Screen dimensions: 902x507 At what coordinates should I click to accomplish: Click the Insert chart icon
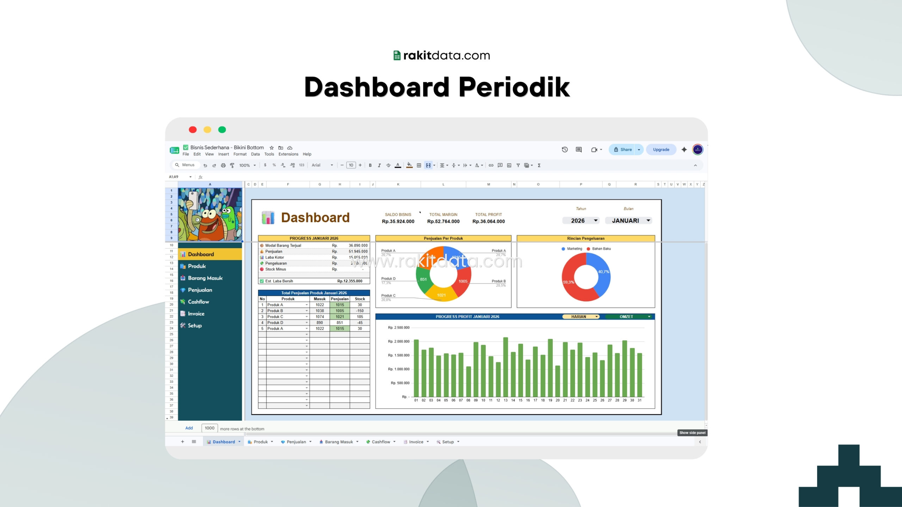point(509,165)
